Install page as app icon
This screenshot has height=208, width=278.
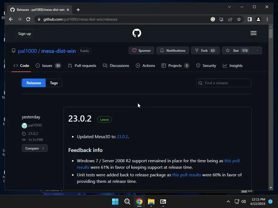point(222,19)
